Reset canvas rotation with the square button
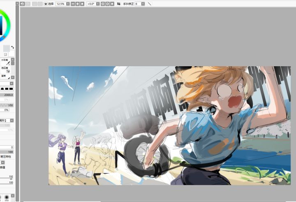The image size is (296, 202). click(112, 4)
